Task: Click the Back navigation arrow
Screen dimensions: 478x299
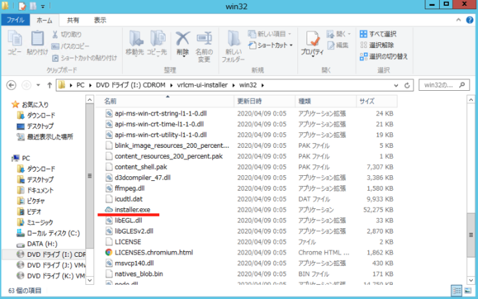Action: (11, 85)
